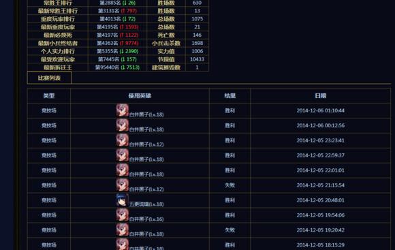Image resolution: width=395 pixels, height=250 pixels.
Task: Open the 五更琉璃(Lv.18) hero link
Action: click(146, 204)
